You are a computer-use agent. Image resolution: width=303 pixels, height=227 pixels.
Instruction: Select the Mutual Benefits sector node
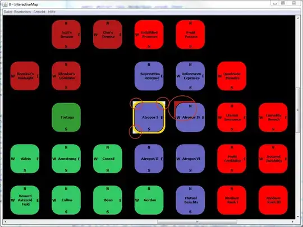point(190,200)
